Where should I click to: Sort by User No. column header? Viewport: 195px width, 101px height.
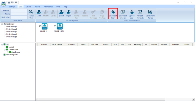click(44, 45)
